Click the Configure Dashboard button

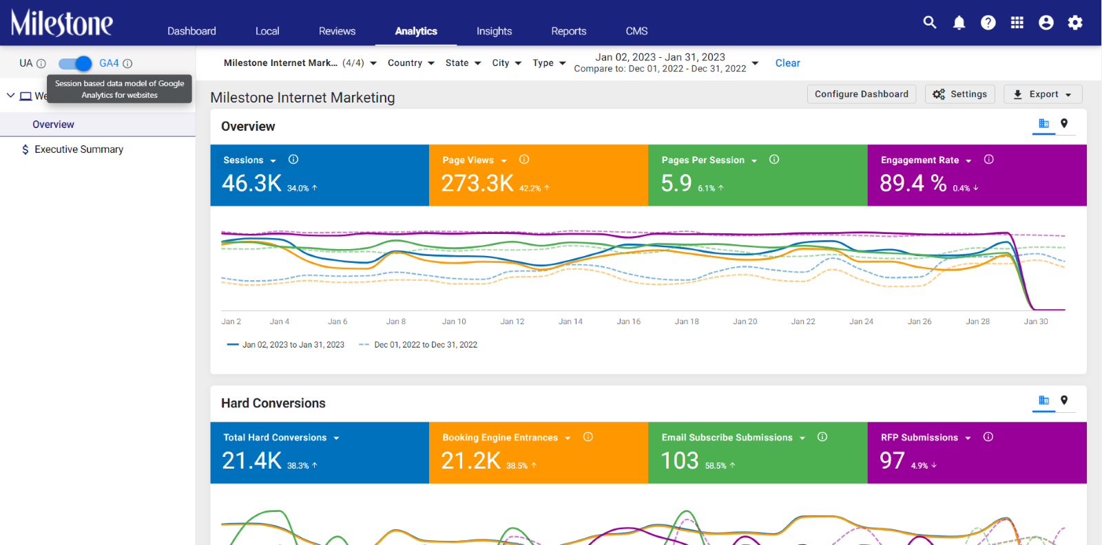[862, 94]
